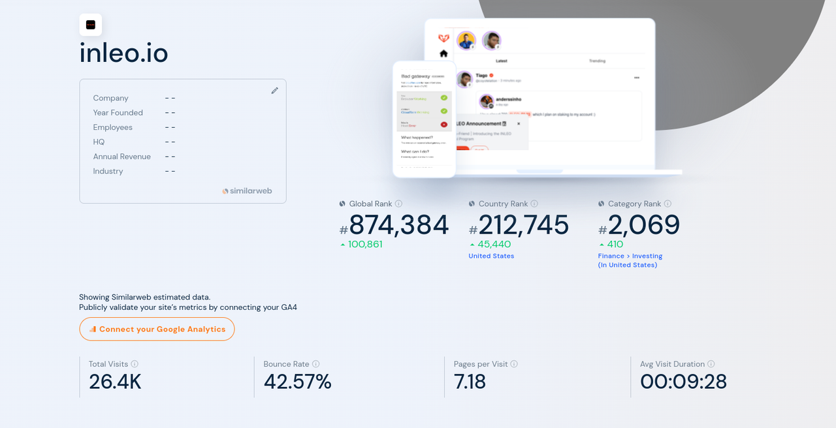Click the globe icon before Category Rank
Viewport: 836px width, 428px height.
[x=602, y=204]
